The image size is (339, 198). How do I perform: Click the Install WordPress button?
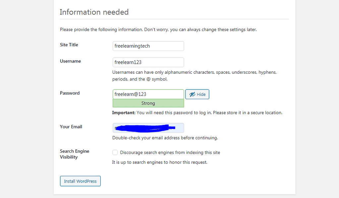pyautogui.click(x=80, y=181)
